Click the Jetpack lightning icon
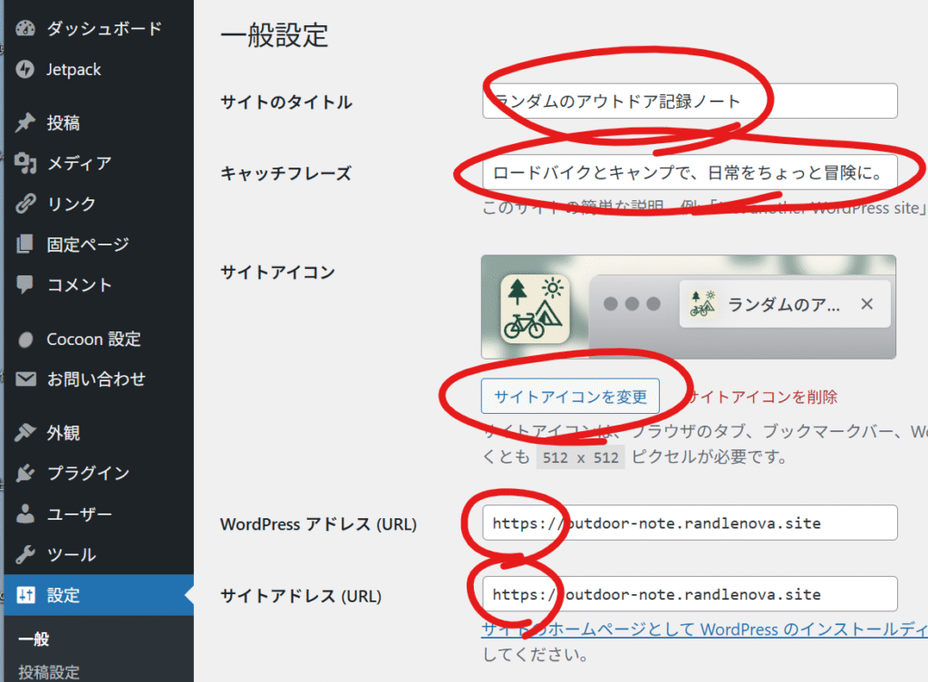 coord(25,70)
